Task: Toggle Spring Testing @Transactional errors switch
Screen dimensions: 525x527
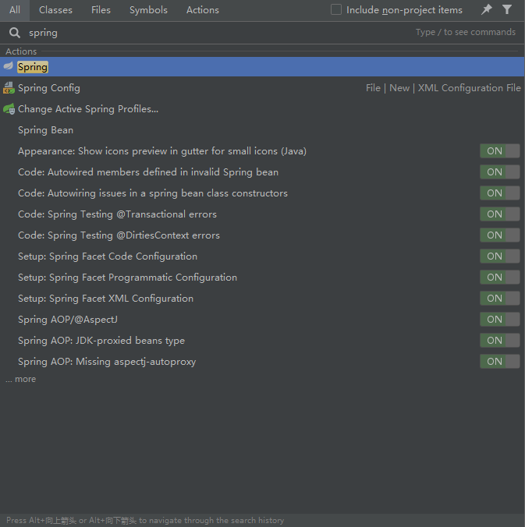Action: (x=499, y=214)
